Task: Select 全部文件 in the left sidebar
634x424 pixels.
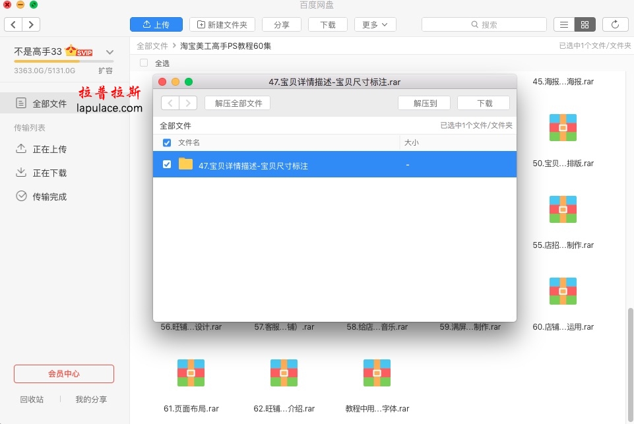Action: 49,104
